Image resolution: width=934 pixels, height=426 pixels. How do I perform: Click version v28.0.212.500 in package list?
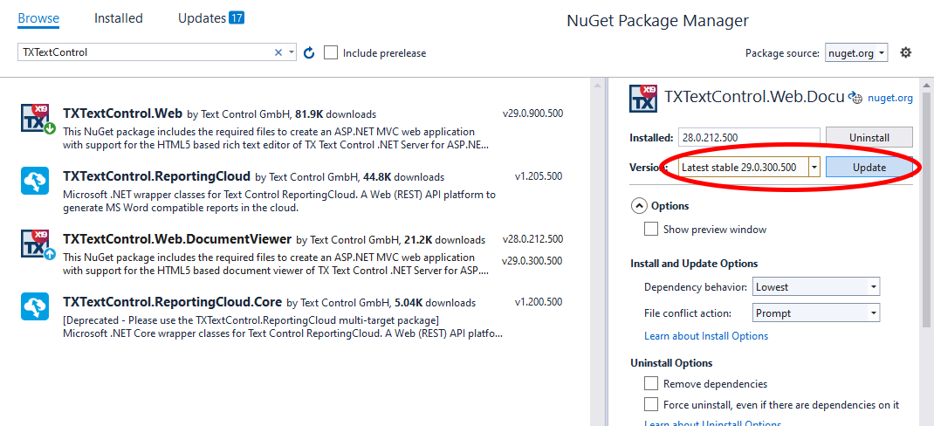coord(532,239)
